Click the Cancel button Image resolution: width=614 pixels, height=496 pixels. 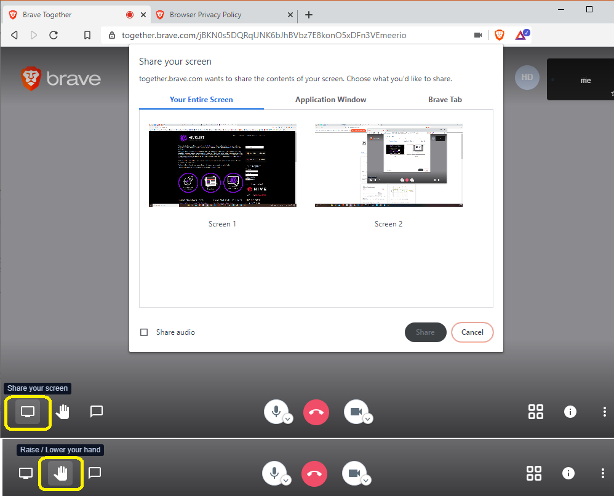[472, 332]
